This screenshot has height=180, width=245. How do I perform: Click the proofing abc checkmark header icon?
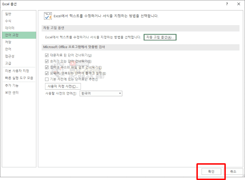pyautogui.click(x=48, y=16)
